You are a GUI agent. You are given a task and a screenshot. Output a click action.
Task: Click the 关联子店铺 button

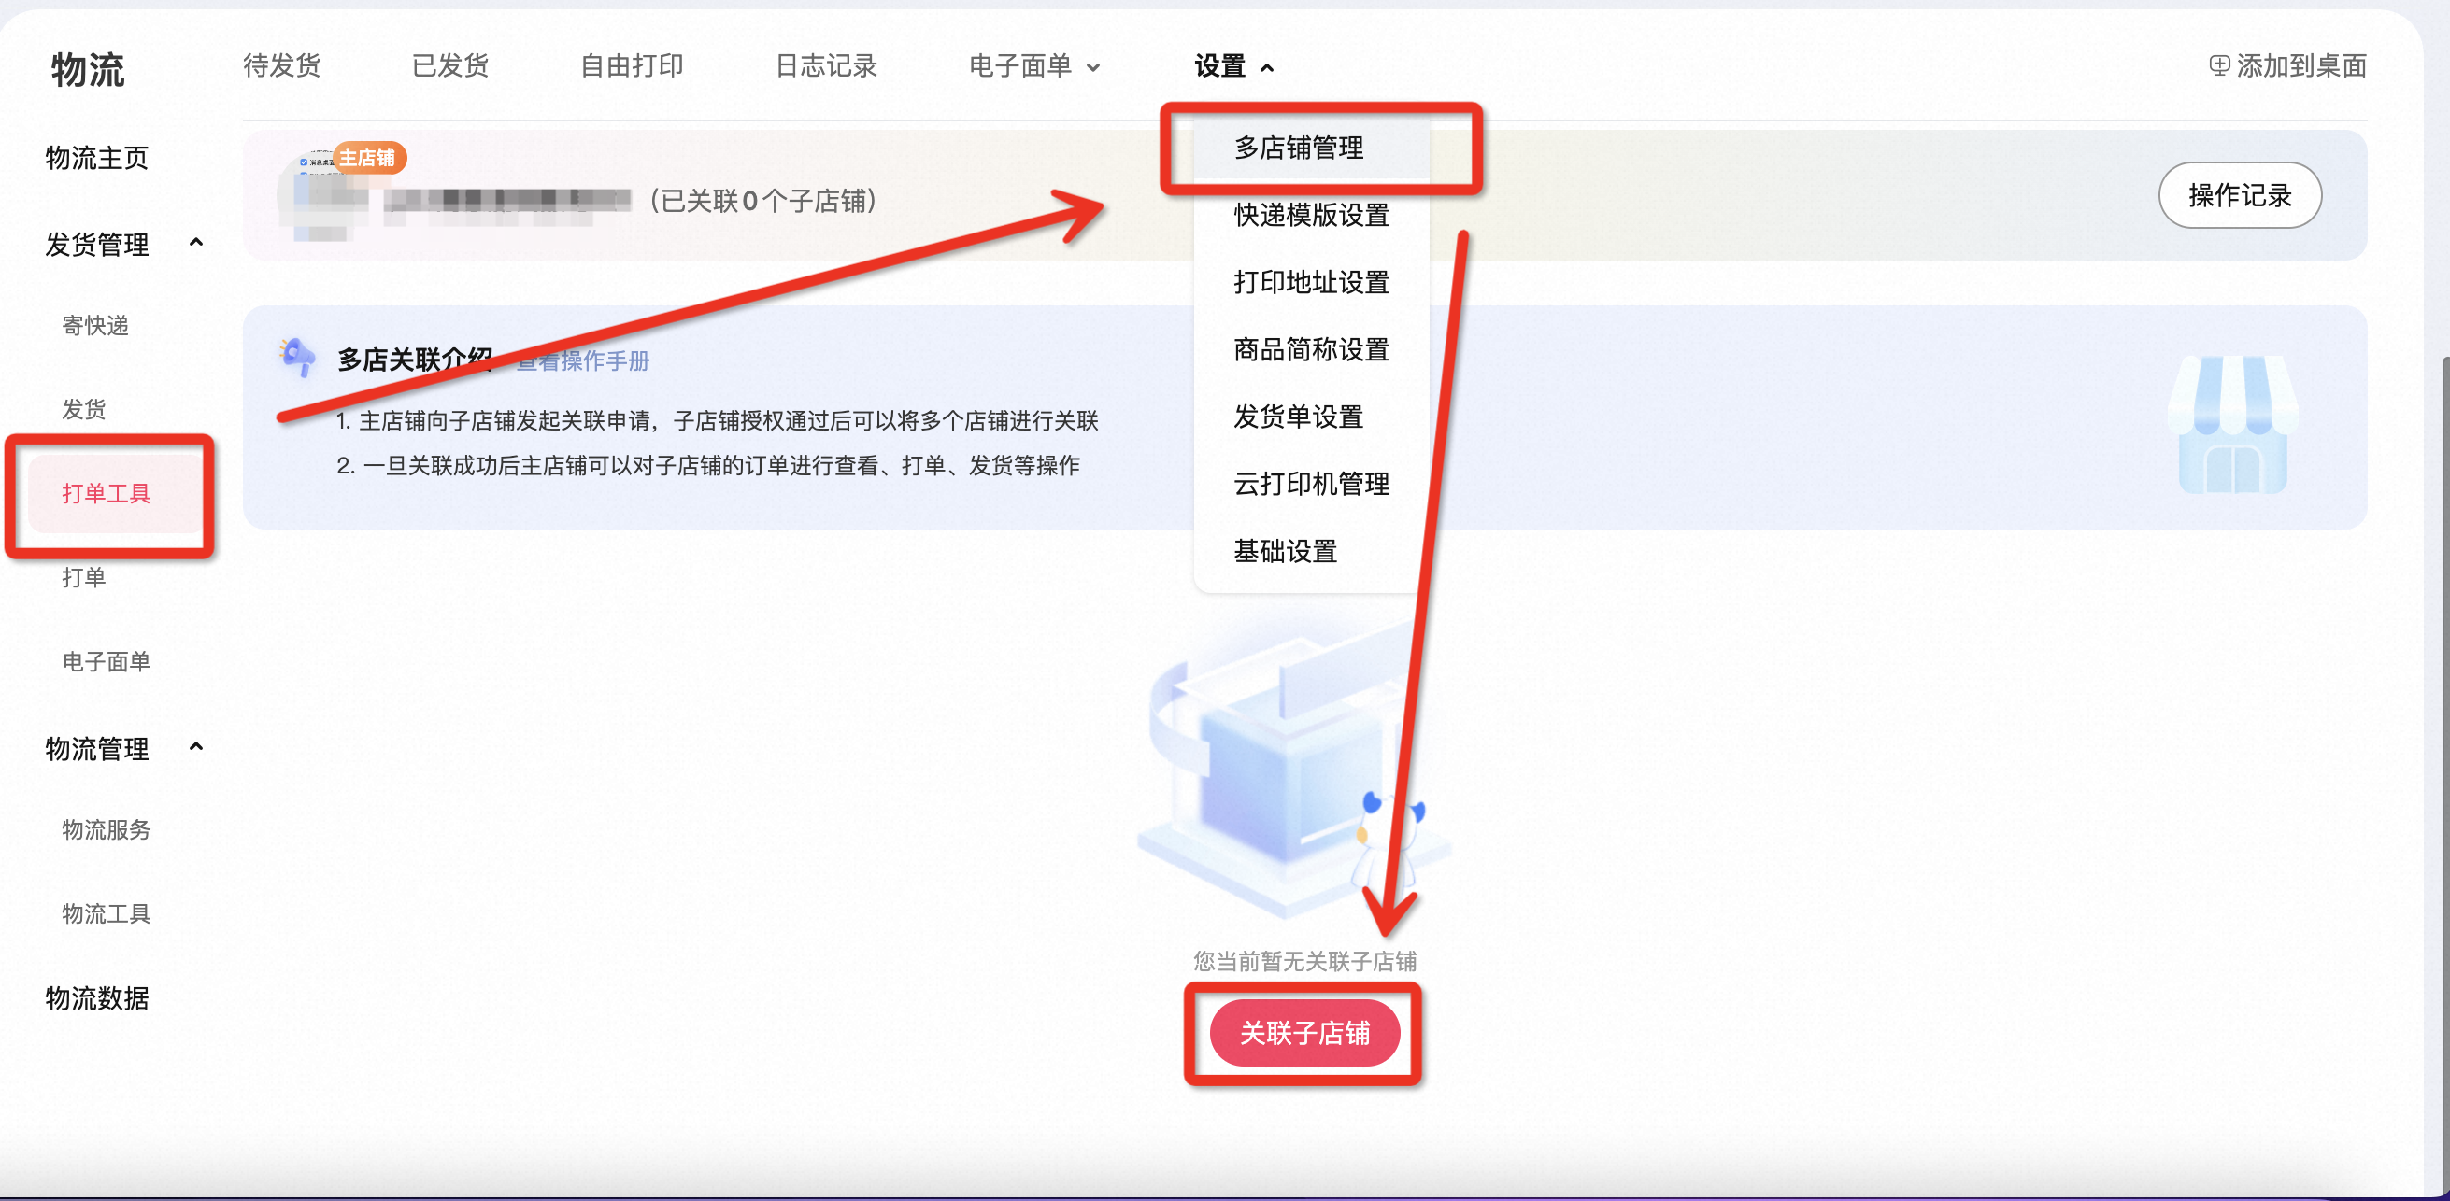click(1303, 1033)
